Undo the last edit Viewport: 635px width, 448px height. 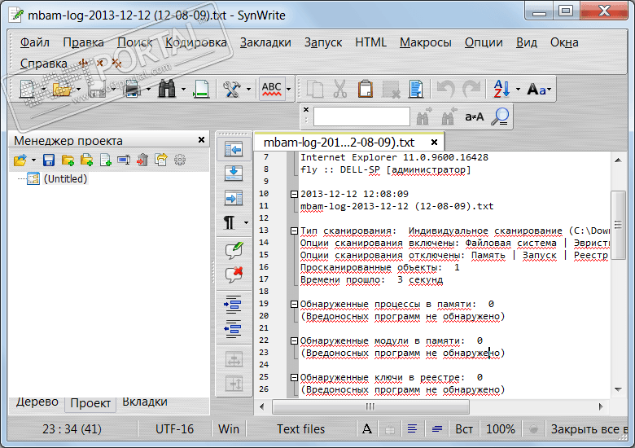point(445,89)
